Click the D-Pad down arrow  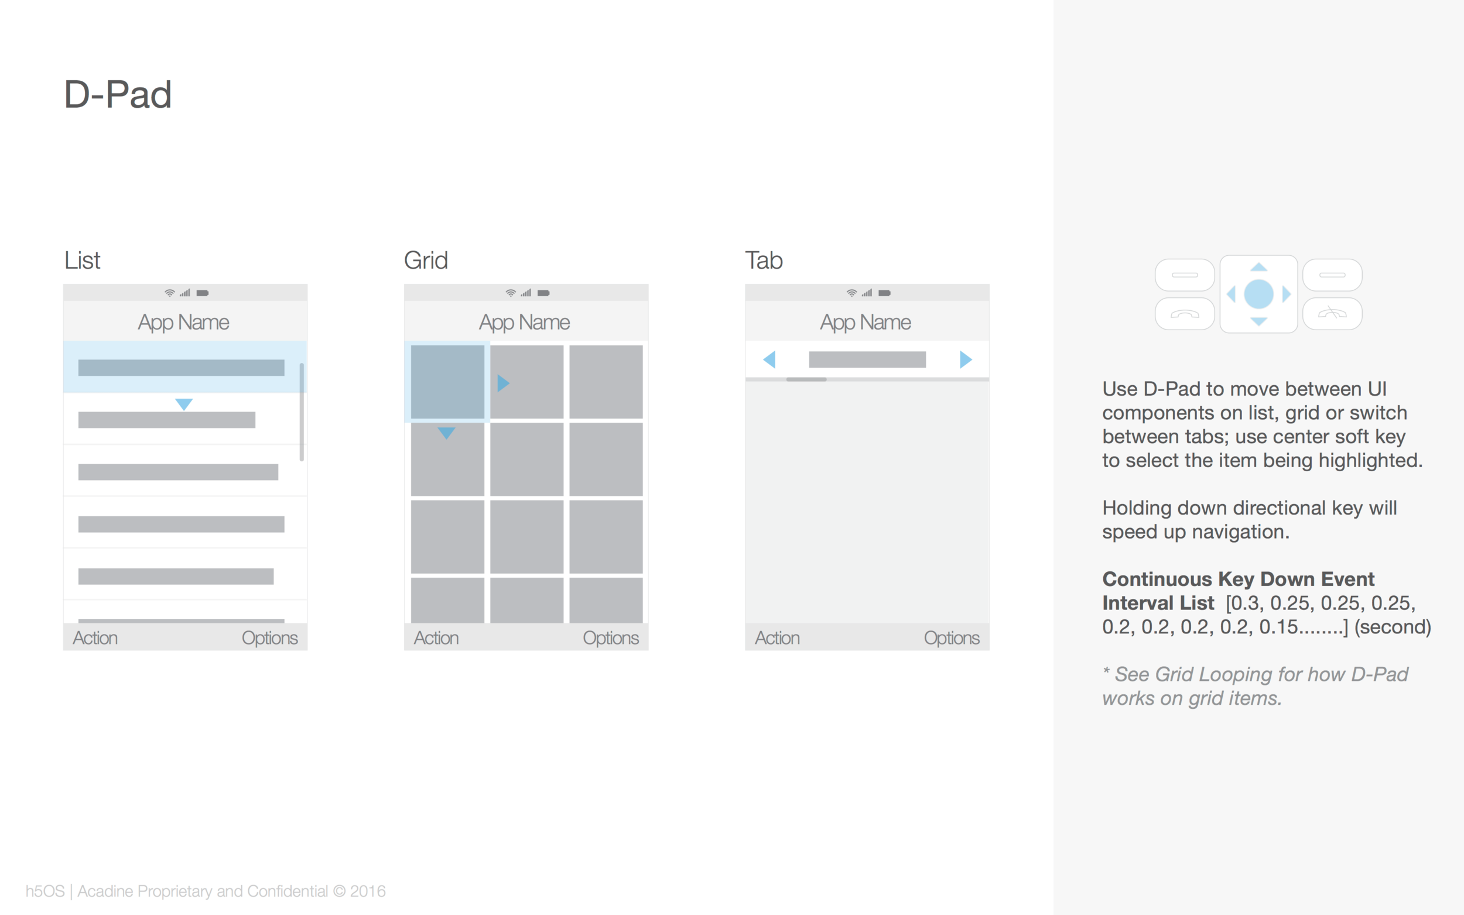tap(1258, 321)
